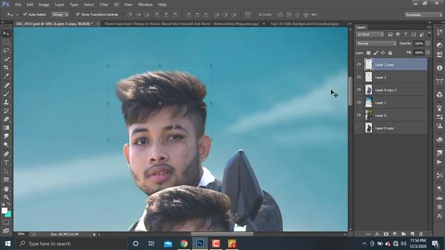Show hidden system tray icons chevron
445x250 pixels.
tap(364, 244)
